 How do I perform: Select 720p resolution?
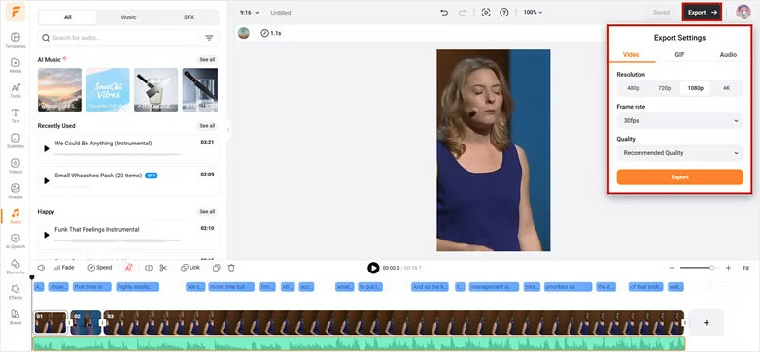664,88
